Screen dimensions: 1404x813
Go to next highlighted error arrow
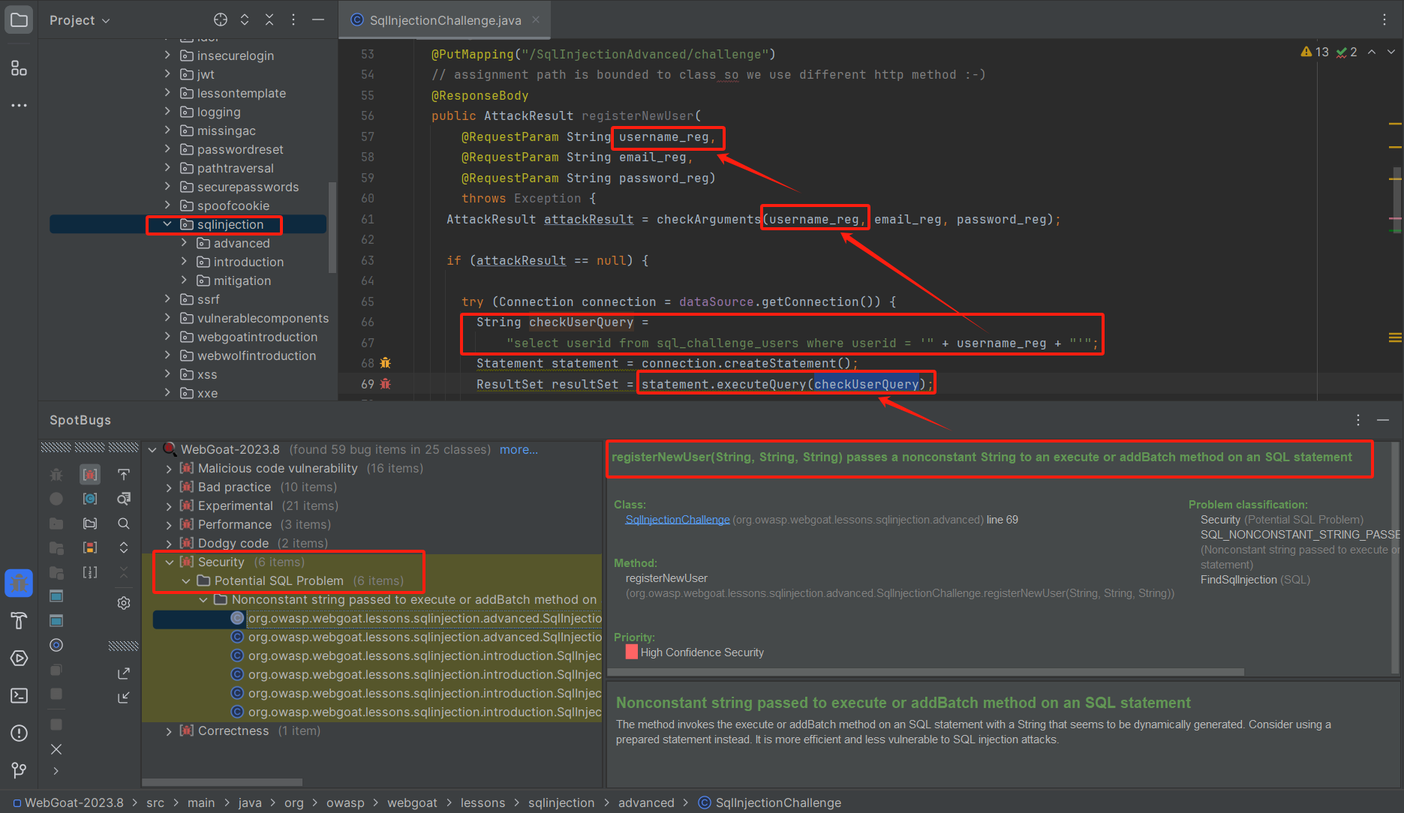pyautogui.click(x=1390, y=52)
